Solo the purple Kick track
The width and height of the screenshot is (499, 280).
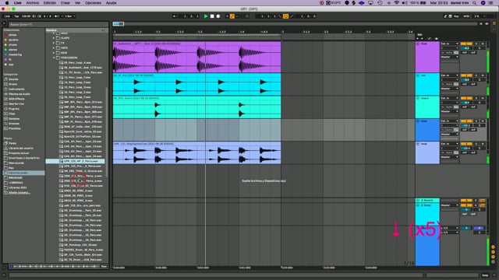(476, 44)
